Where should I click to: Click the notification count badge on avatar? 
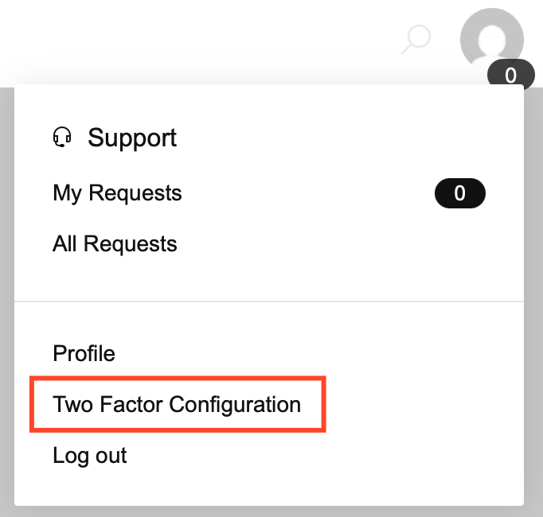(511, 75)
